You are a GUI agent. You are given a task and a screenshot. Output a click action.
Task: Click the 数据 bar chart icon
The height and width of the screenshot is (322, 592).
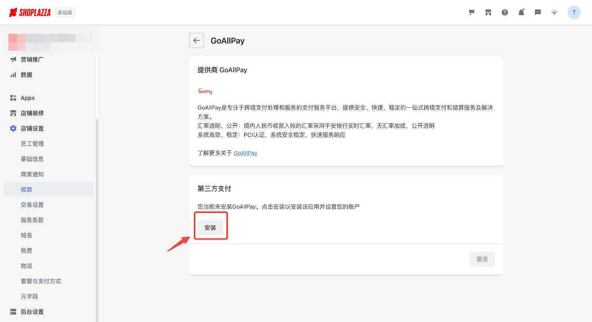pos(13,75)
